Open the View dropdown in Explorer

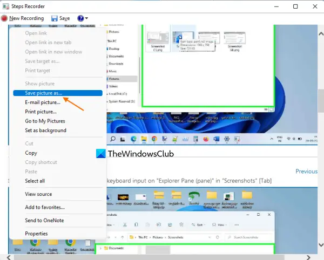(220, 225)
